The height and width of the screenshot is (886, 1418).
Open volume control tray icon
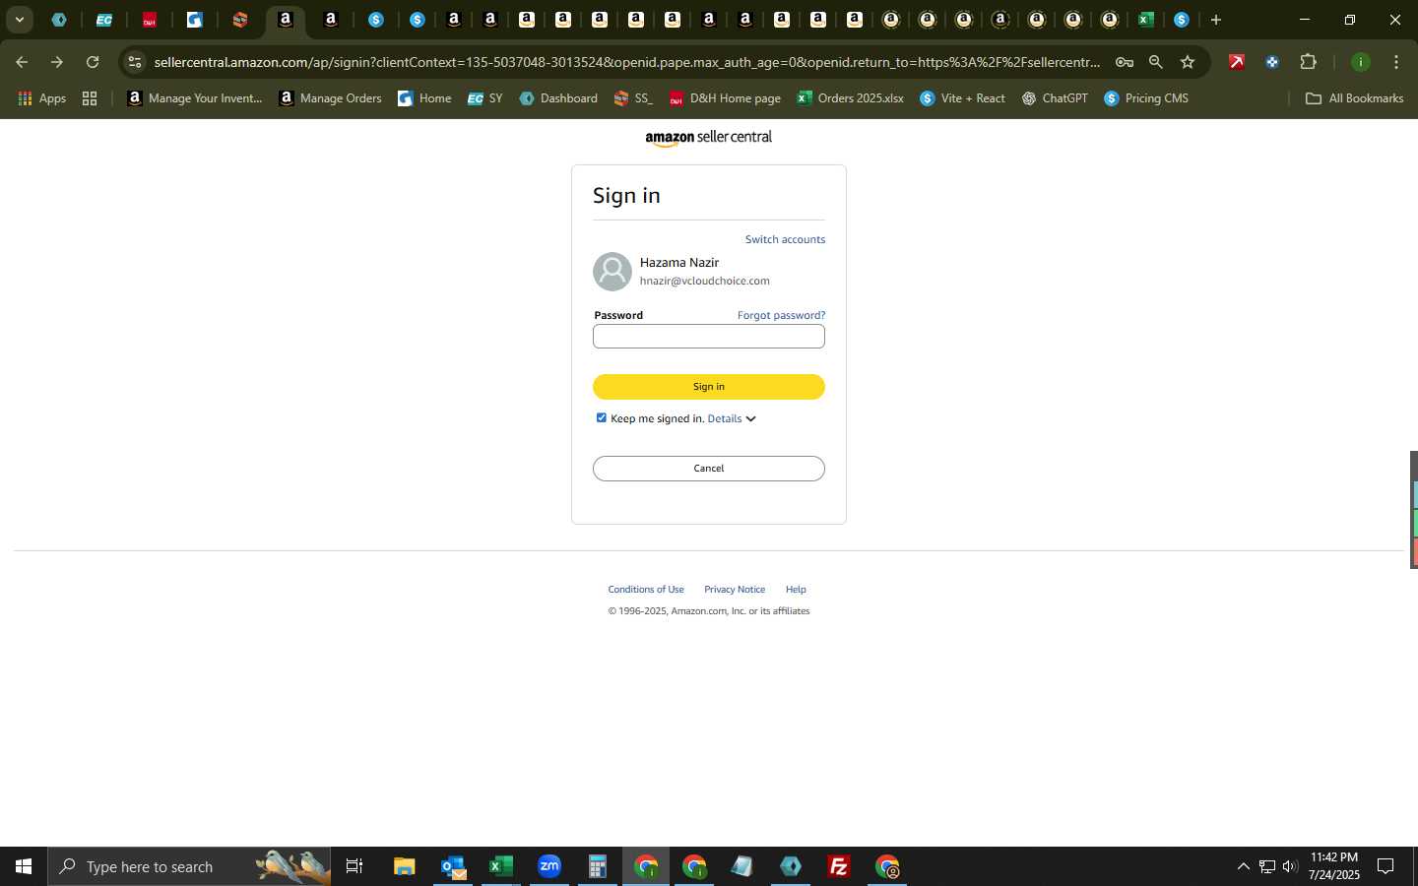tap(1290, 866)
